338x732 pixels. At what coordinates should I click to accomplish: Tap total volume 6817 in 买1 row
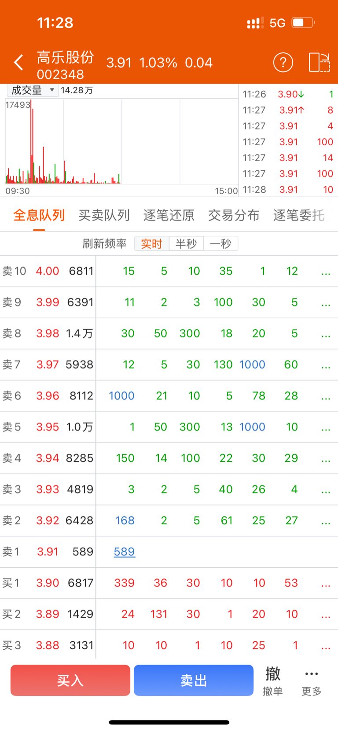[x=81, y=583]
